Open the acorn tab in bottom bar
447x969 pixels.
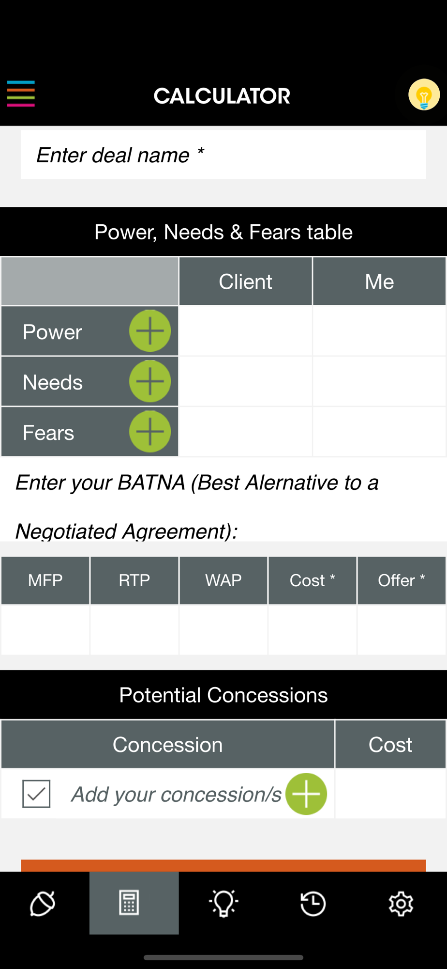click(x=43, y=903)
